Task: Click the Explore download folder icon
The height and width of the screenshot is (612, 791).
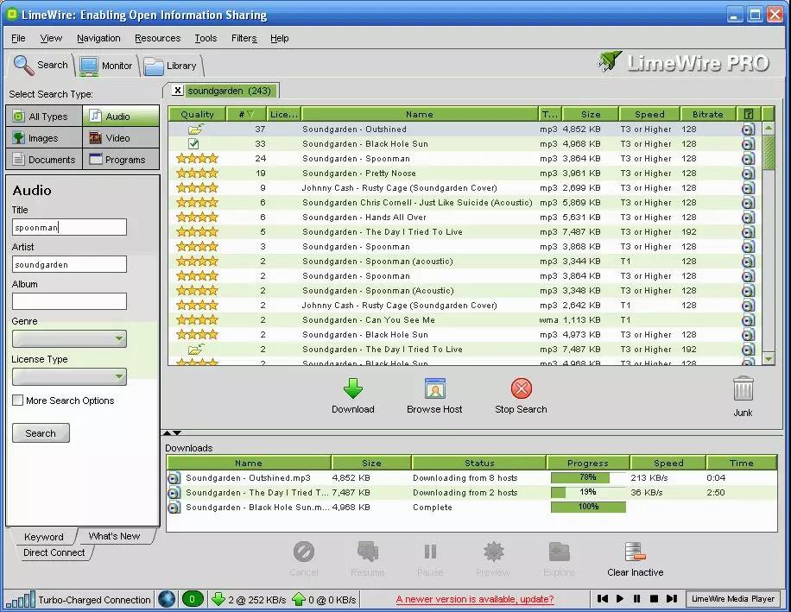Action: [559, 552]
